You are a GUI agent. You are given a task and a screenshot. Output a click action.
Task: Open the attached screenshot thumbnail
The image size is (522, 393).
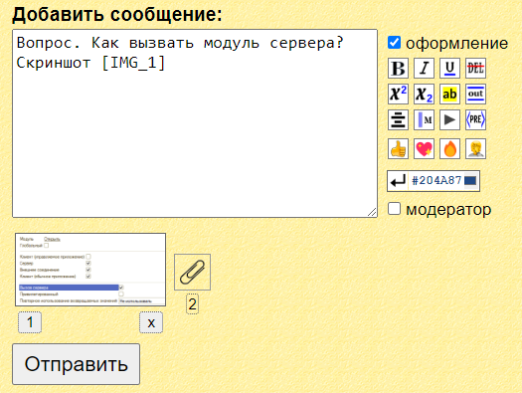[x=90, y=270]
